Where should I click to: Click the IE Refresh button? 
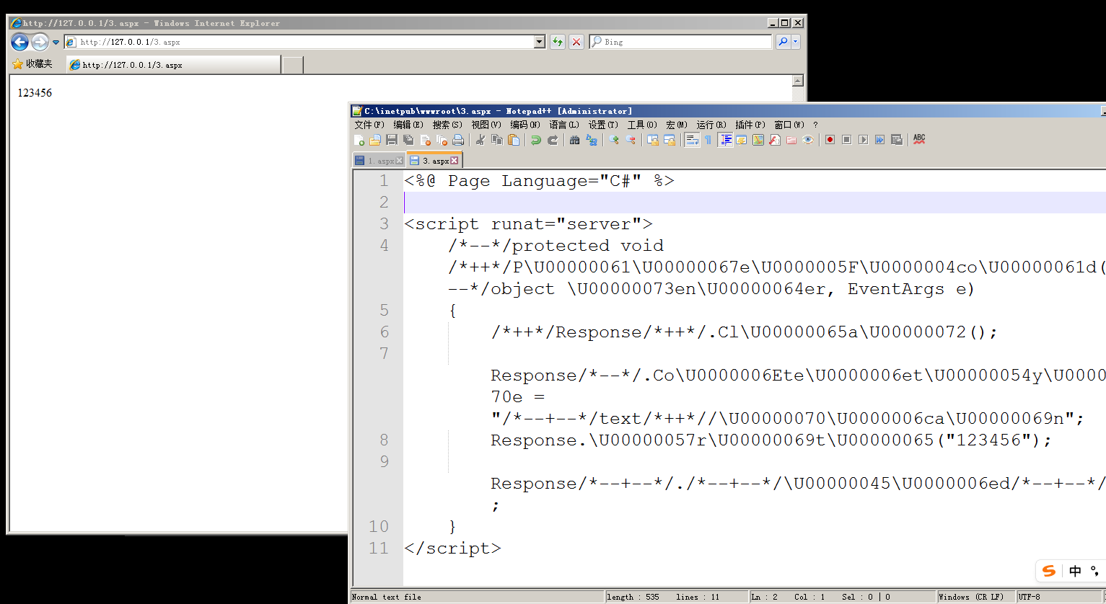[557, 42]
